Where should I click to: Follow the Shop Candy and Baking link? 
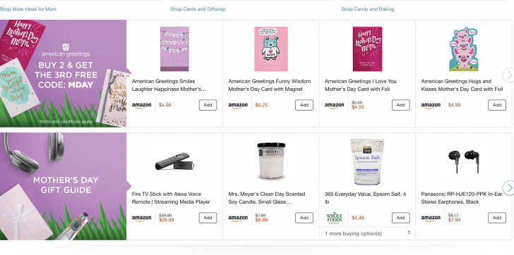(x=367, y=9)
